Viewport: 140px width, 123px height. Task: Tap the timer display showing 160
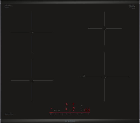click(x=87, y=110)
